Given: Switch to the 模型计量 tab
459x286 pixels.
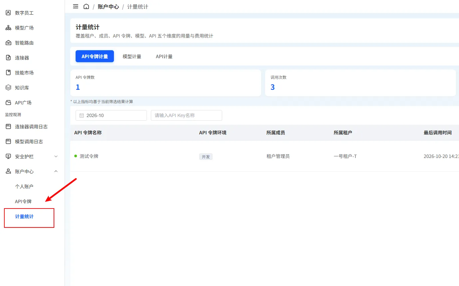Looking at the screenshot, I should [132, 57].
